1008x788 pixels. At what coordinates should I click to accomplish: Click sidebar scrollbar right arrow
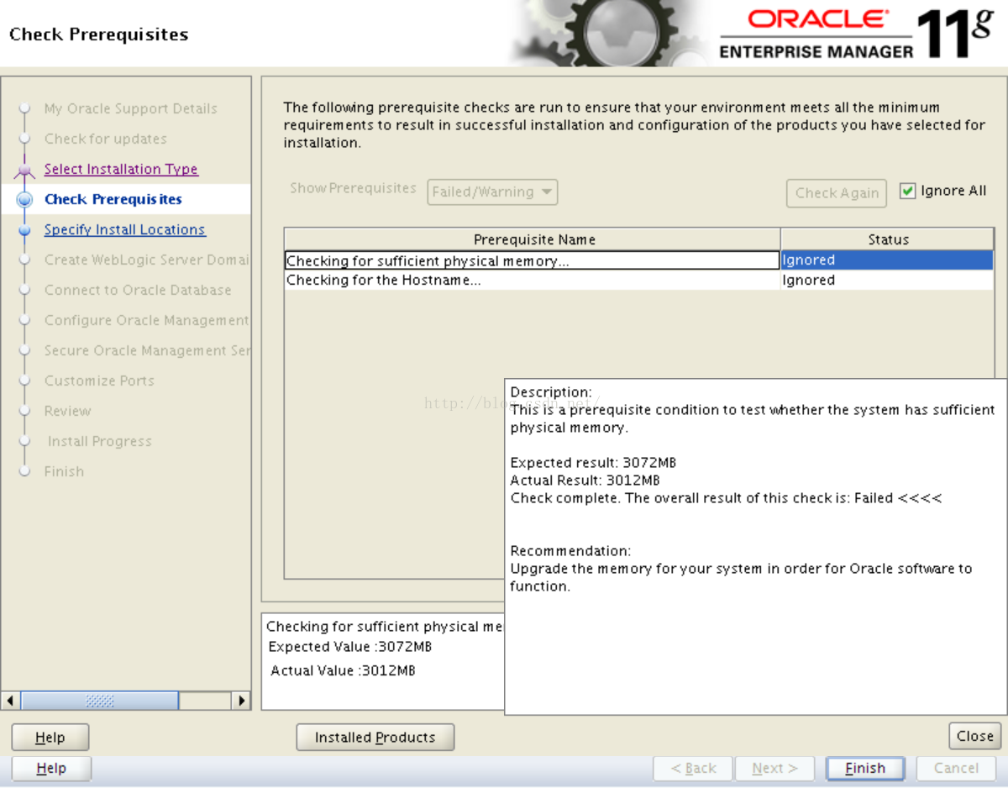coord(241,700)
